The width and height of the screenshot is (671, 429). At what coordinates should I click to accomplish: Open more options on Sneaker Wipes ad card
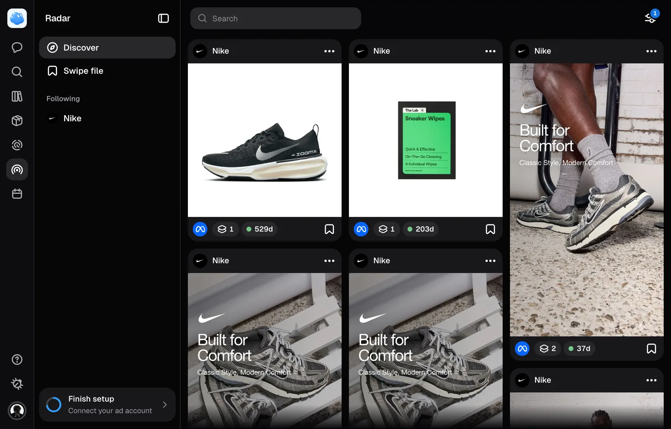(x=490, y=51)
